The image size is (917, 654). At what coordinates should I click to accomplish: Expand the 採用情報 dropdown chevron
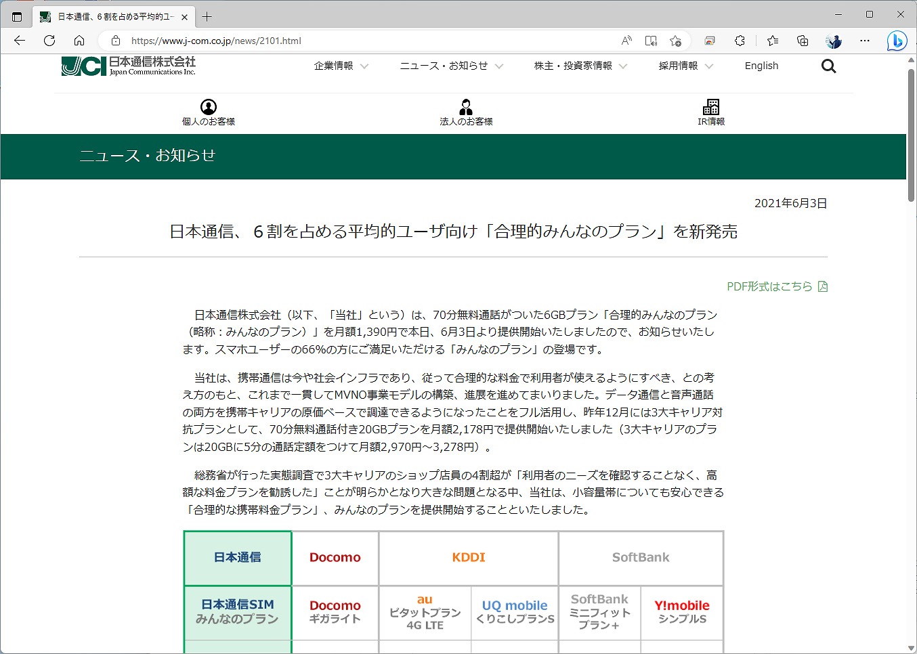pos(709,66)
